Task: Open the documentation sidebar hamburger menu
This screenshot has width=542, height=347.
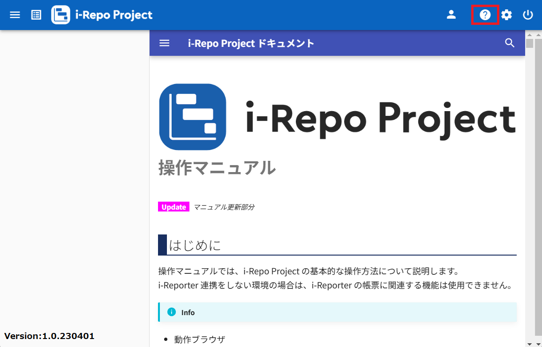Action: [x=164, y=43]
